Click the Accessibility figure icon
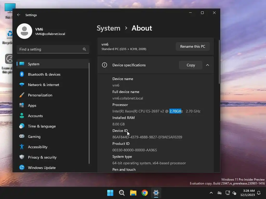This screenshot has width=266, height=199. point(22,147)
